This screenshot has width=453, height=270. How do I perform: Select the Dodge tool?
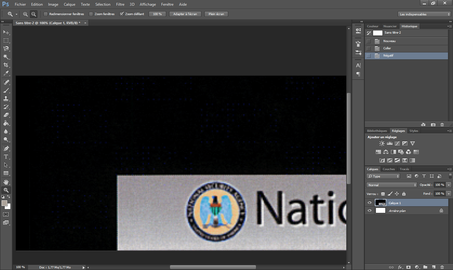tap(6, 139)
